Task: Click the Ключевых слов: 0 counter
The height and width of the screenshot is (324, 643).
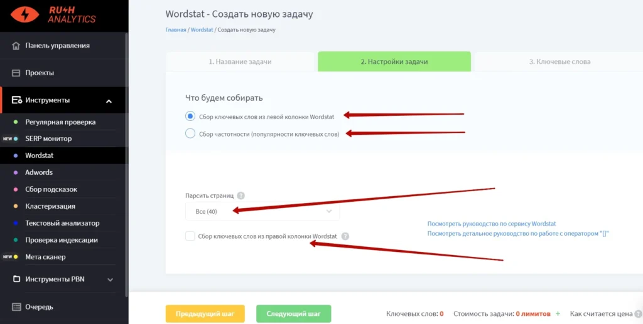Action: click(x=415, y=314)
